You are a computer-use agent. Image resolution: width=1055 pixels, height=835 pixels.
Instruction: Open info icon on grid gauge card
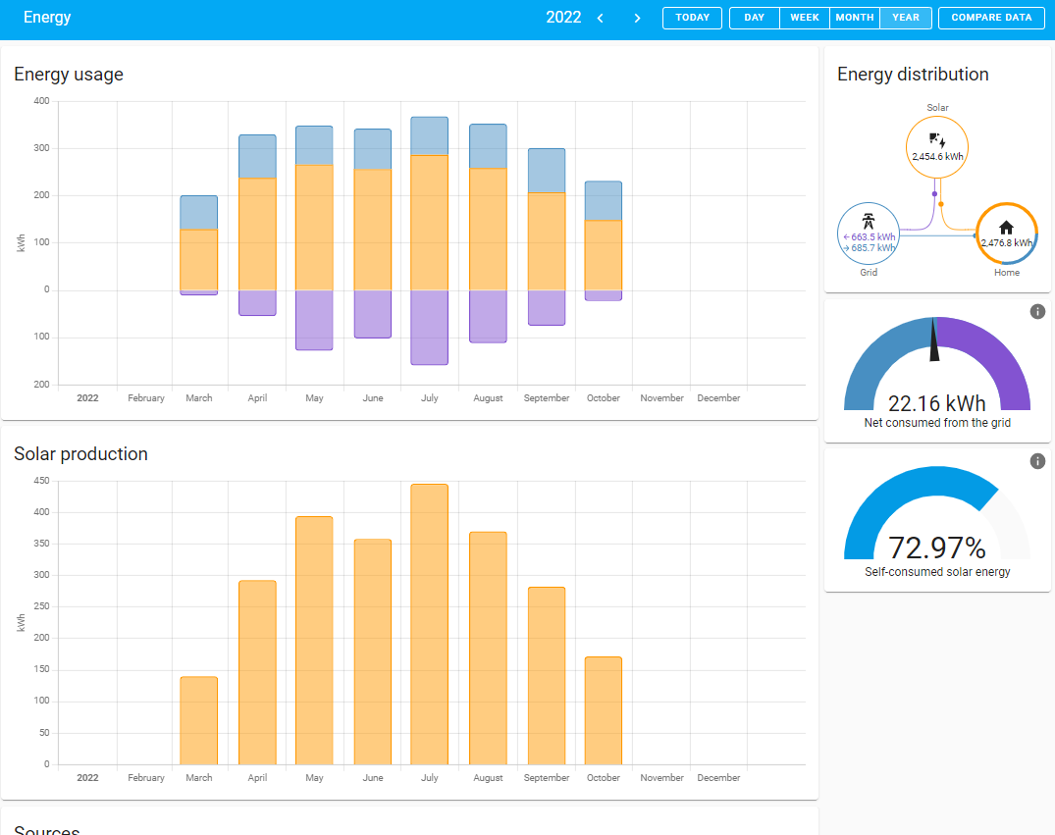tap(1037, 311)
